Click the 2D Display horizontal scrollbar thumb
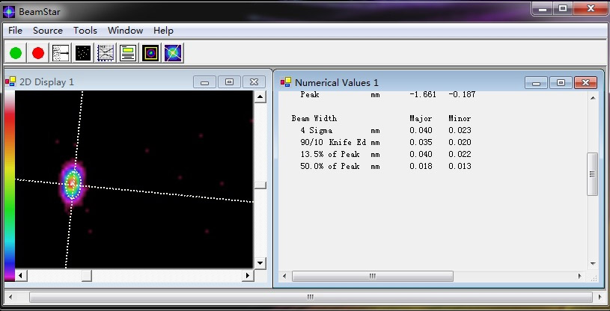 pos(86,275)
